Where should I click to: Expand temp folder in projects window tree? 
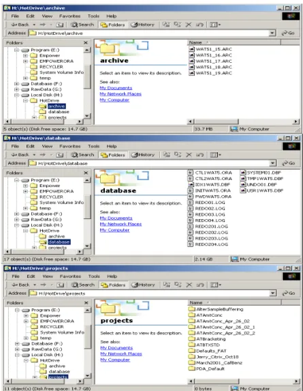(26, 338)
